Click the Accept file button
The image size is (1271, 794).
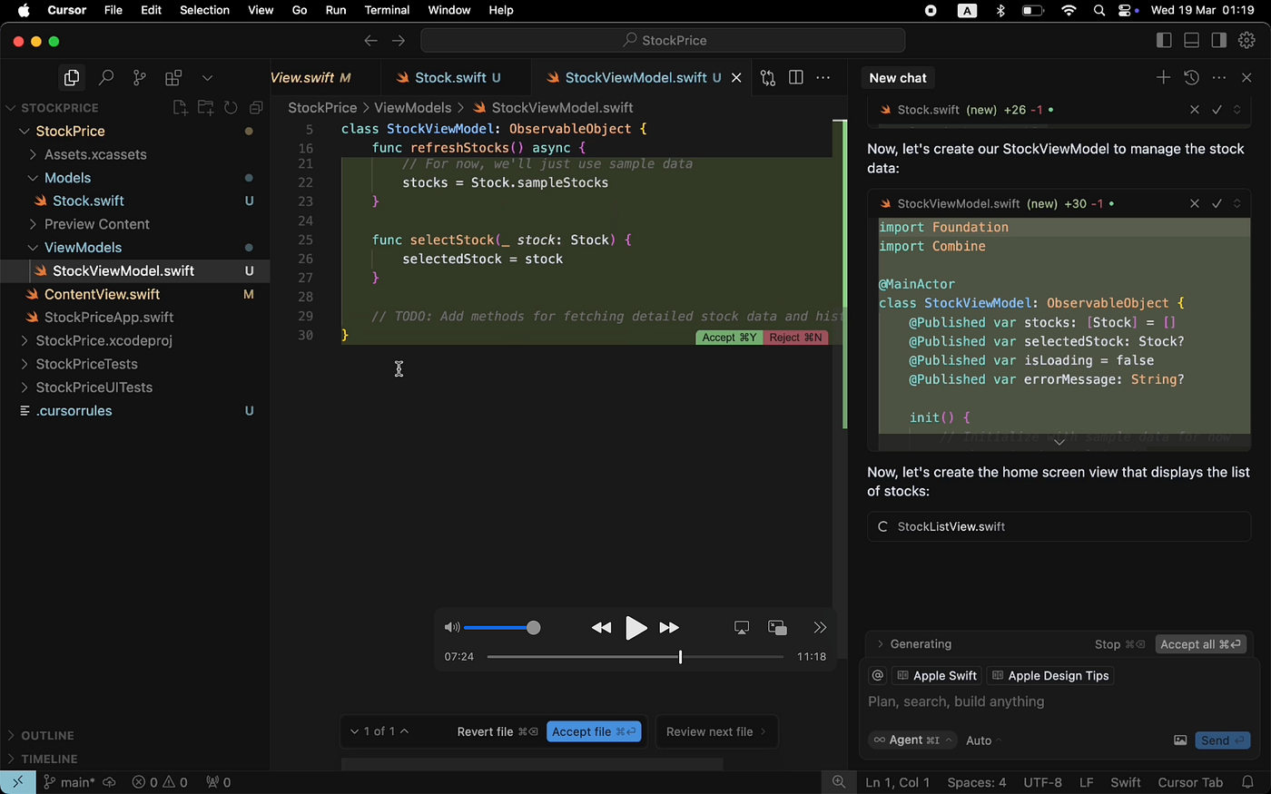pyautogui.click(x=594, y=731)
